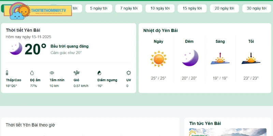Viewport: 273px width, 136px height.
Task: Click the 25° / 25° day temperature
Action: point(158,78)
